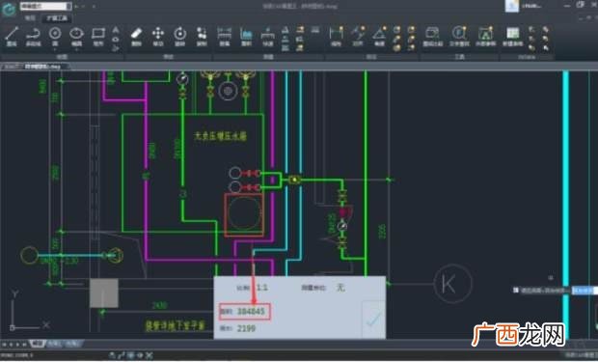Viewport: 598px width, 362px height.
Task: Open the highlighted Area measure tool
Action: click(x=246, y=37)
